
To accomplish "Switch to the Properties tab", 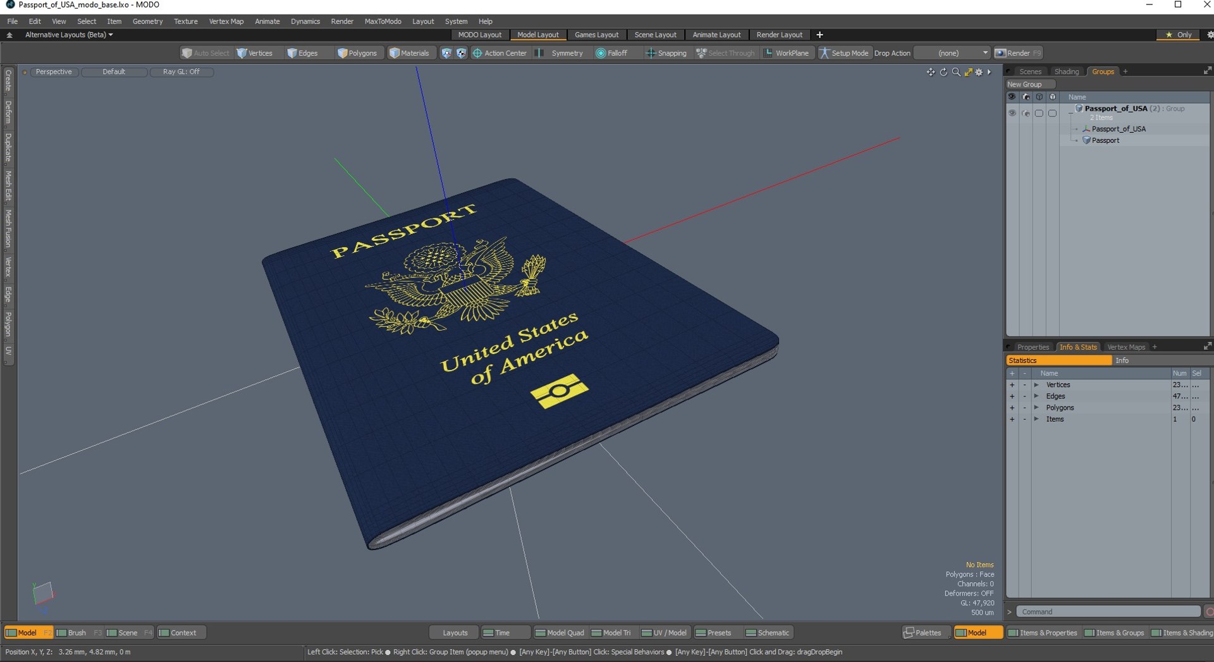I will (x=1033, y=347).
